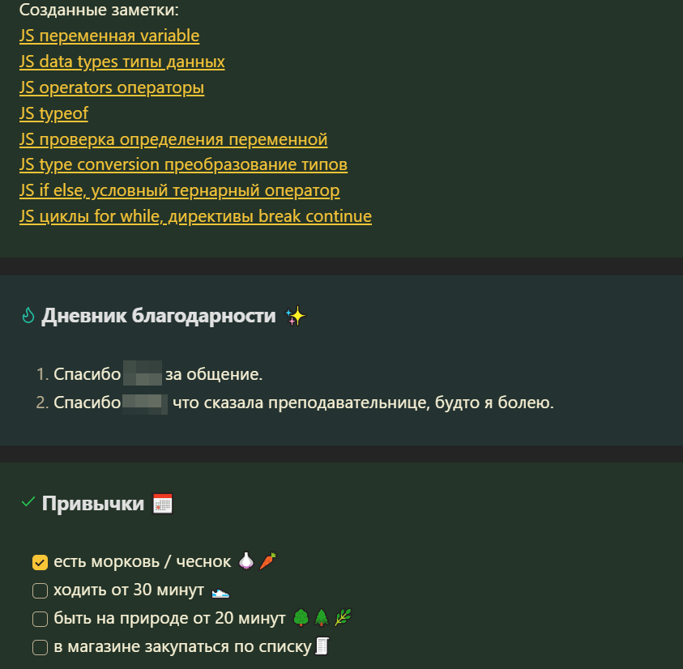The height and width of the screenshot is (669, 683).
Task: Click the receipt scroll emoji after списку
Action: point(322,646)
